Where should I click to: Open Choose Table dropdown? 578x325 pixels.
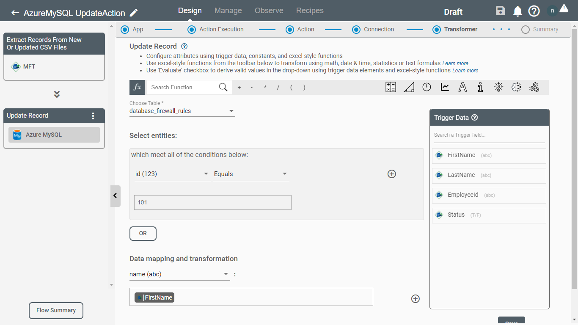pyautogui.click(x=182, y=111)
